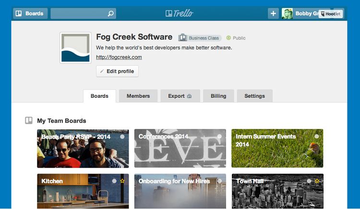Image resolution: width=360 pixels, height=209 pixels.
Task: Click the Edit profile button
Action: [x=117, y=71]
